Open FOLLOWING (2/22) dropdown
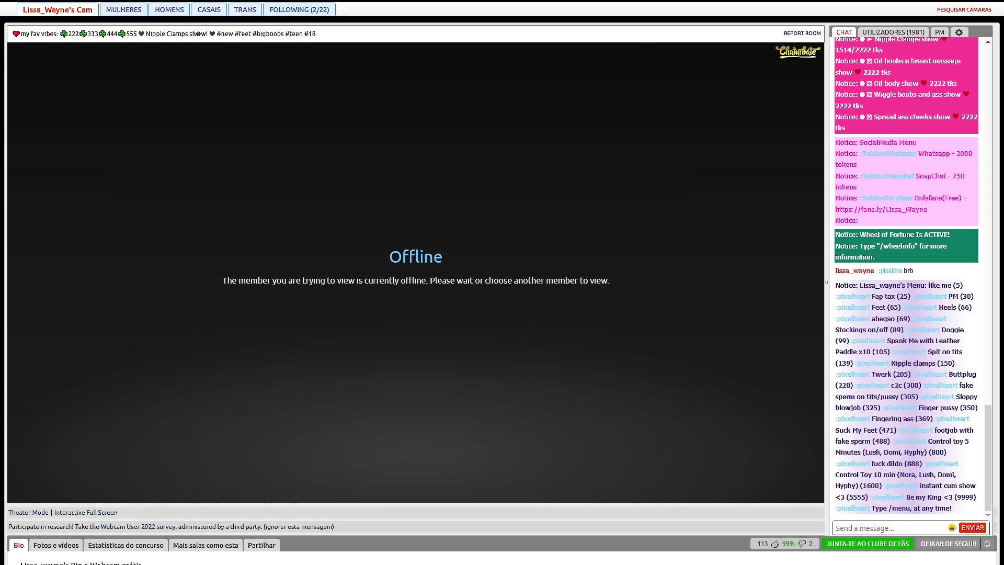Image resolution: width=1004 pixels, height=565 pixels. 299,9
